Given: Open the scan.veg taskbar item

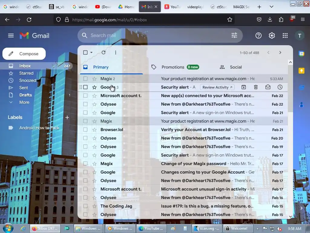Looking at the screenshot, I should [x=207, y=228].
